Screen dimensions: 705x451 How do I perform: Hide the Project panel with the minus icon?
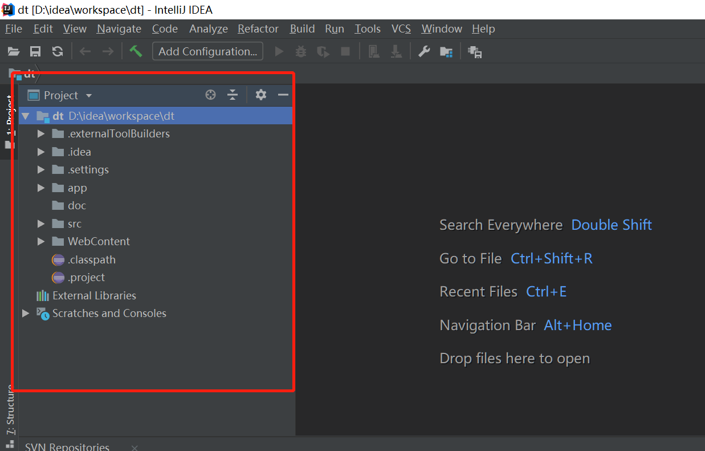click(x=283, y=95)
